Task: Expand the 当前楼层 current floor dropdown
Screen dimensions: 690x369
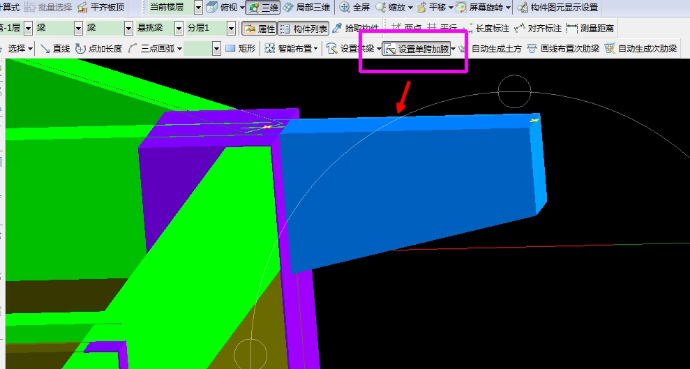Action: click(198, 7)
